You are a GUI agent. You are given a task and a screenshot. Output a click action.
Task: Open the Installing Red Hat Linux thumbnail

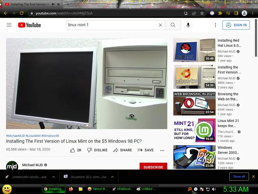point(194,50)
